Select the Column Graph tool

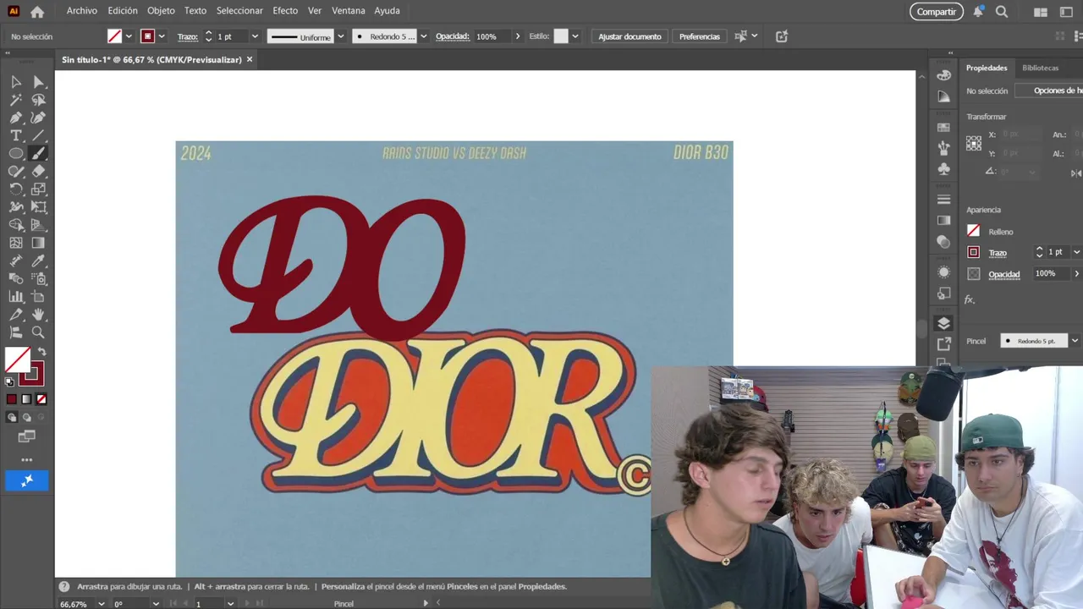pos(16,296)
